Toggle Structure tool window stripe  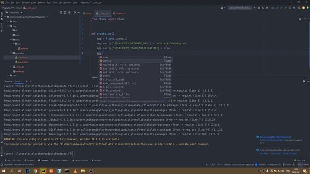[2, 138]
